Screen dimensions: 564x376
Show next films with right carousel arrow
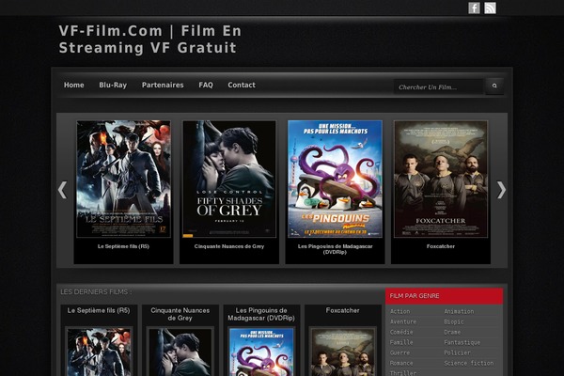coord(501,190)
